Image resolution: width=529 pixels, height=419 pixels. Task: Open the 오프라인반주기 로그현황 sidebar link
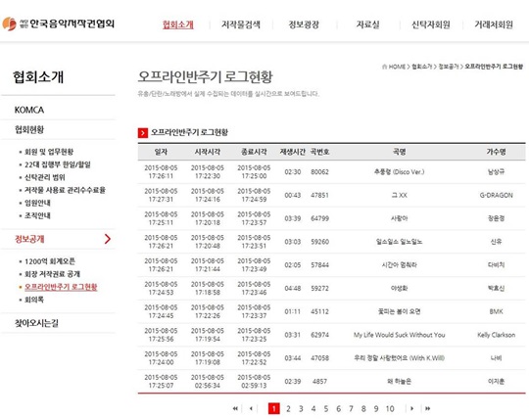tap(61, 287)
